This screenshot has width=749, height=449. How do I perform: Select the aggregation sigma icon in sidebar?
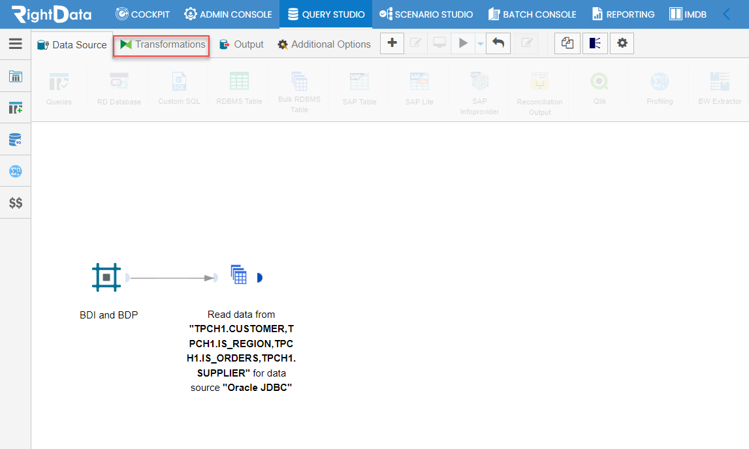coord(16,170)
